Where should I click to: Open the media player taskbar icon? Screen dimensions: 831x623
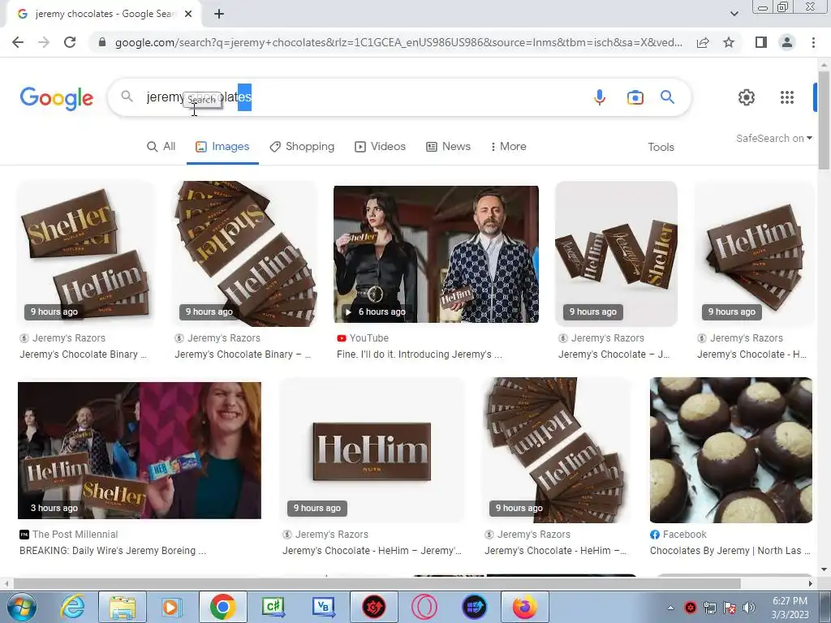tap(171, 607)
